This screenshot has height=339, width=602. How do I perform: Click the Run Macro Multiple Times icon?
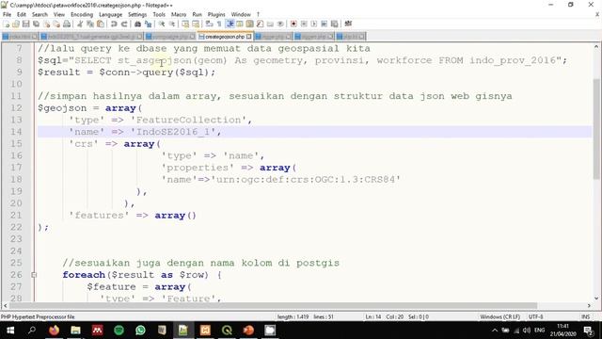coord(324,24)
